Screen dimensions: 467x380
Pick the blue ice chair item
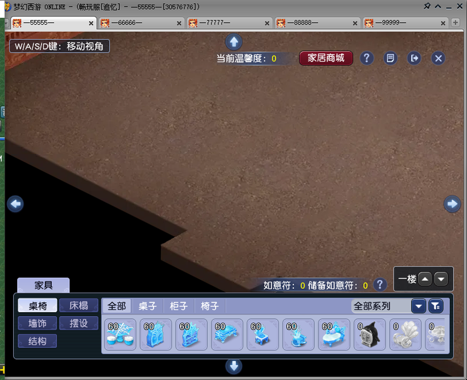pyautogui.click(x=263, y=335)
